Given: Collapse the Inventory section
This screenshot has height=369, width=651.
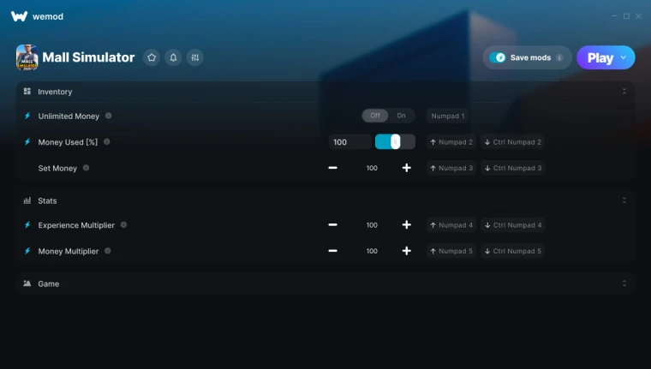Looking at the screenshot, I should pyautogui.click(x=624, y=92).
